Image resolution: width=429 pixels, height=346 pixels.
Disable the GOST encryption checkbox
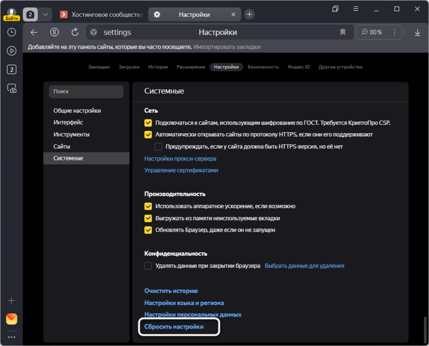(x=148, y=123)
